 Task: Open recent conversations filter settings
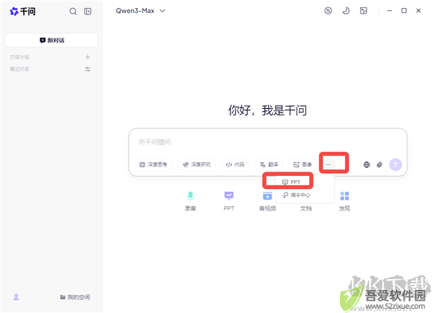click(x=88, y=69)
